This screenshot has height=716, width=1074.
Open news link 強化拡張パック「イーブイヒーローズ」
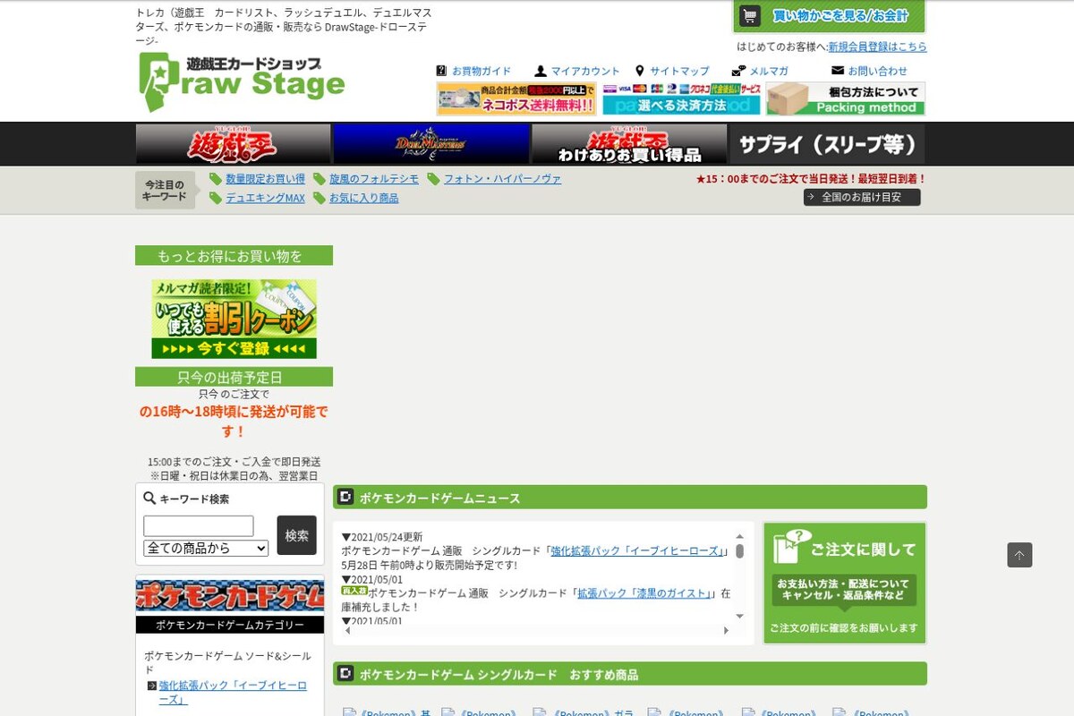click(637, 551)
